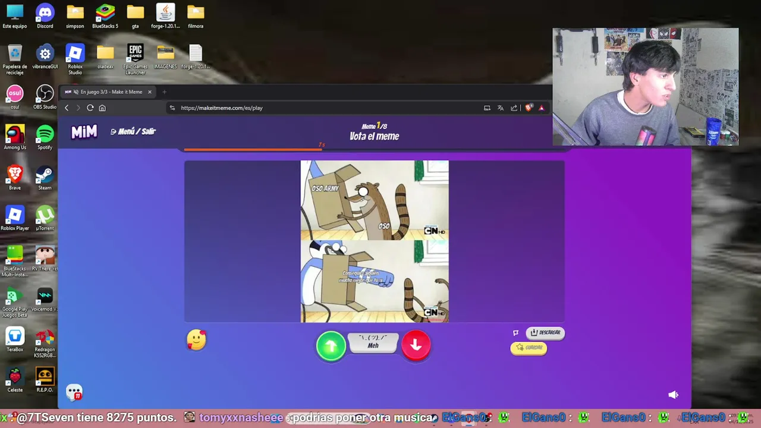Click the orange voting timer bar
The width and height of the screenshot is (761, 428).
tap(253, 149)
